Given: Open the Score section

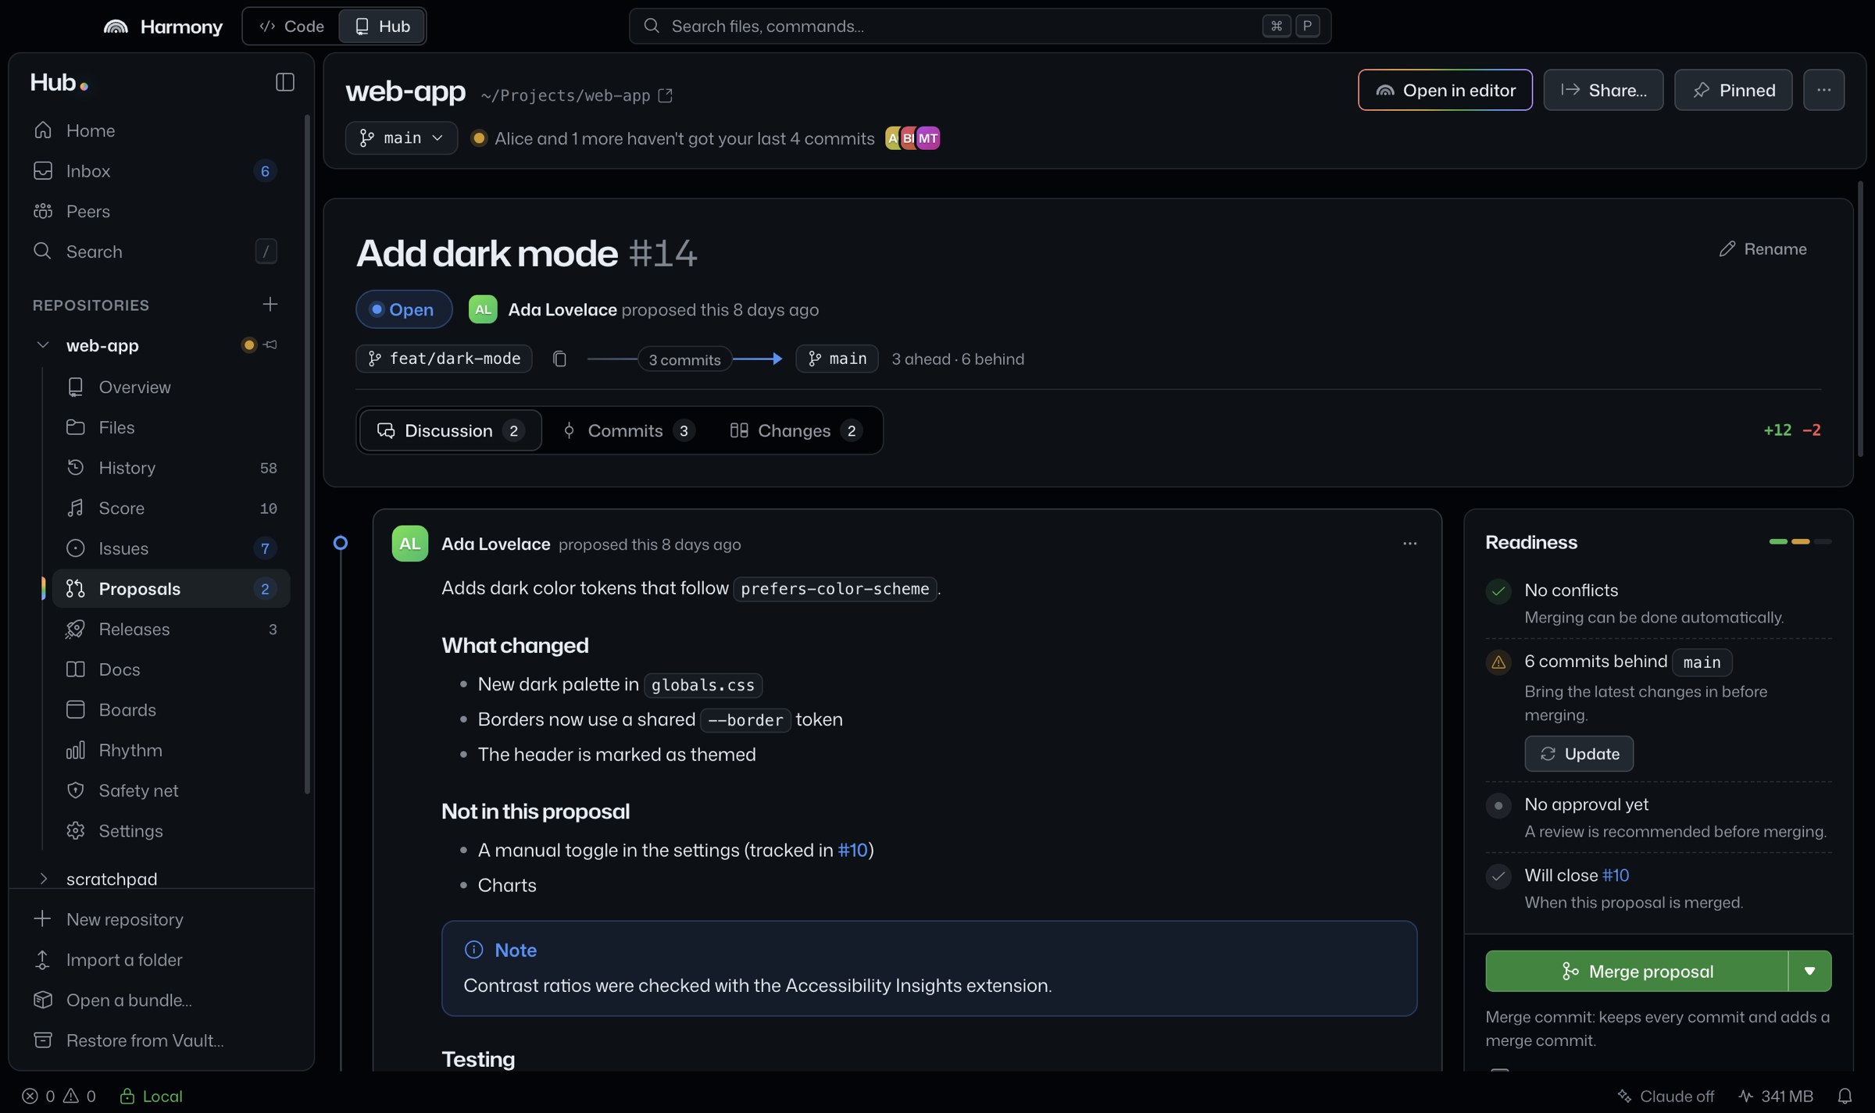Looking at the screenshot, I should [x=171, y=508].
